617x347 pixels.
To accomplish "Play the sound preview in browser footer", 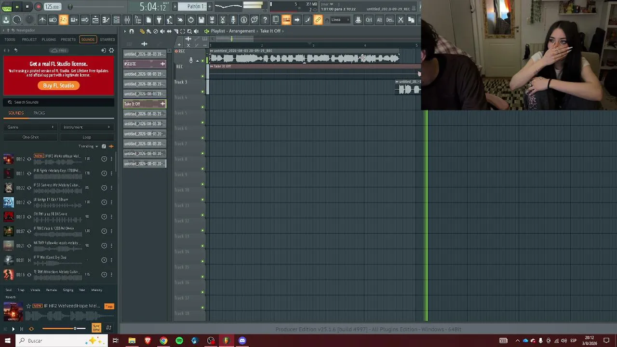I will coord(13,329).
